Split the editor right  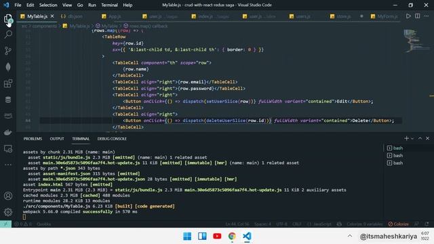[x=418, y=16]
